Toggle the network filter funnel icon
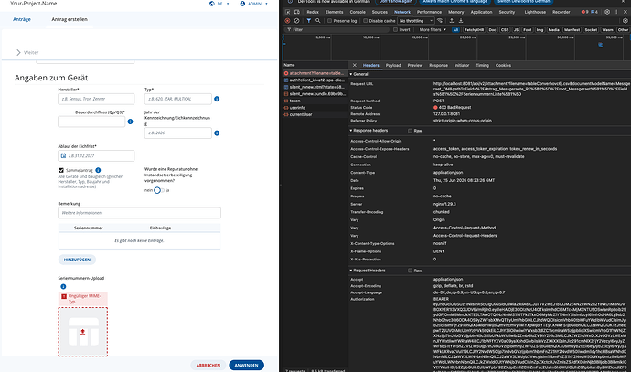The height and width of the screenshot is (372, 631). pos(309,21)
